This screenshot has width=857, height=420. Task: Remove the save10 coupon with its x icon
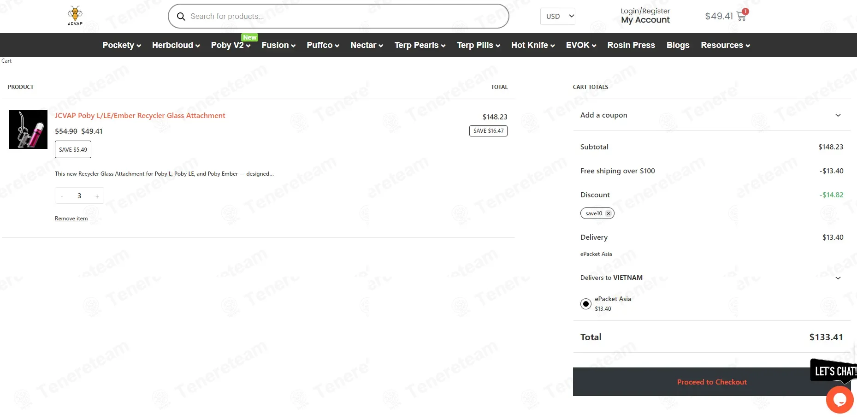pos(609,213)
